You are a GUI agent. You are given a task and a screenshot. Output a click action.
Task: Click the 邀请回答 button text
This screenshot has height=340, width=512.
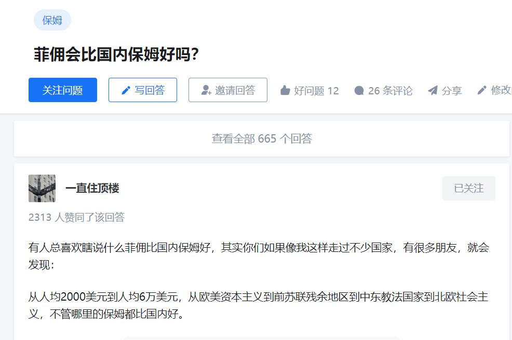pos(235,90)
